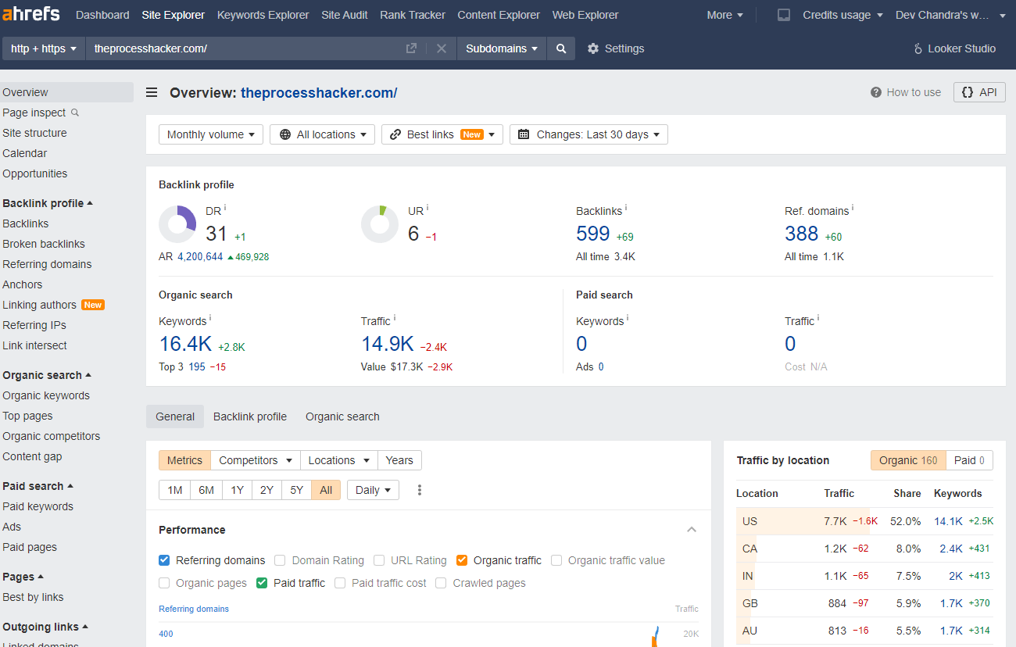Image resolution: width=1016 pixels, height=647 pixels.
Task: Open Best links dropdown
Action: click(442, 134)
